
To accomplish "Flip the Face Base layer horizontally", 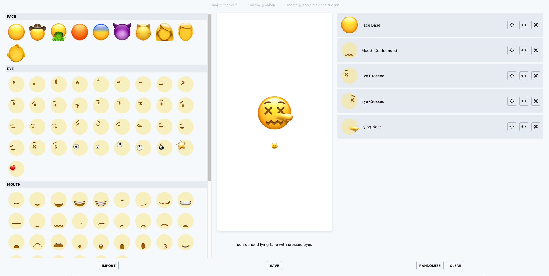I will tap(524, 25).
